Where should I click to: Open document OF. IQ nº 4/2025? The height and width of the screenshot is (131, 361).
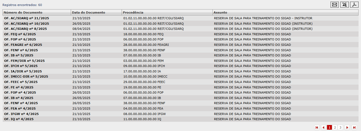coord(19,119)
